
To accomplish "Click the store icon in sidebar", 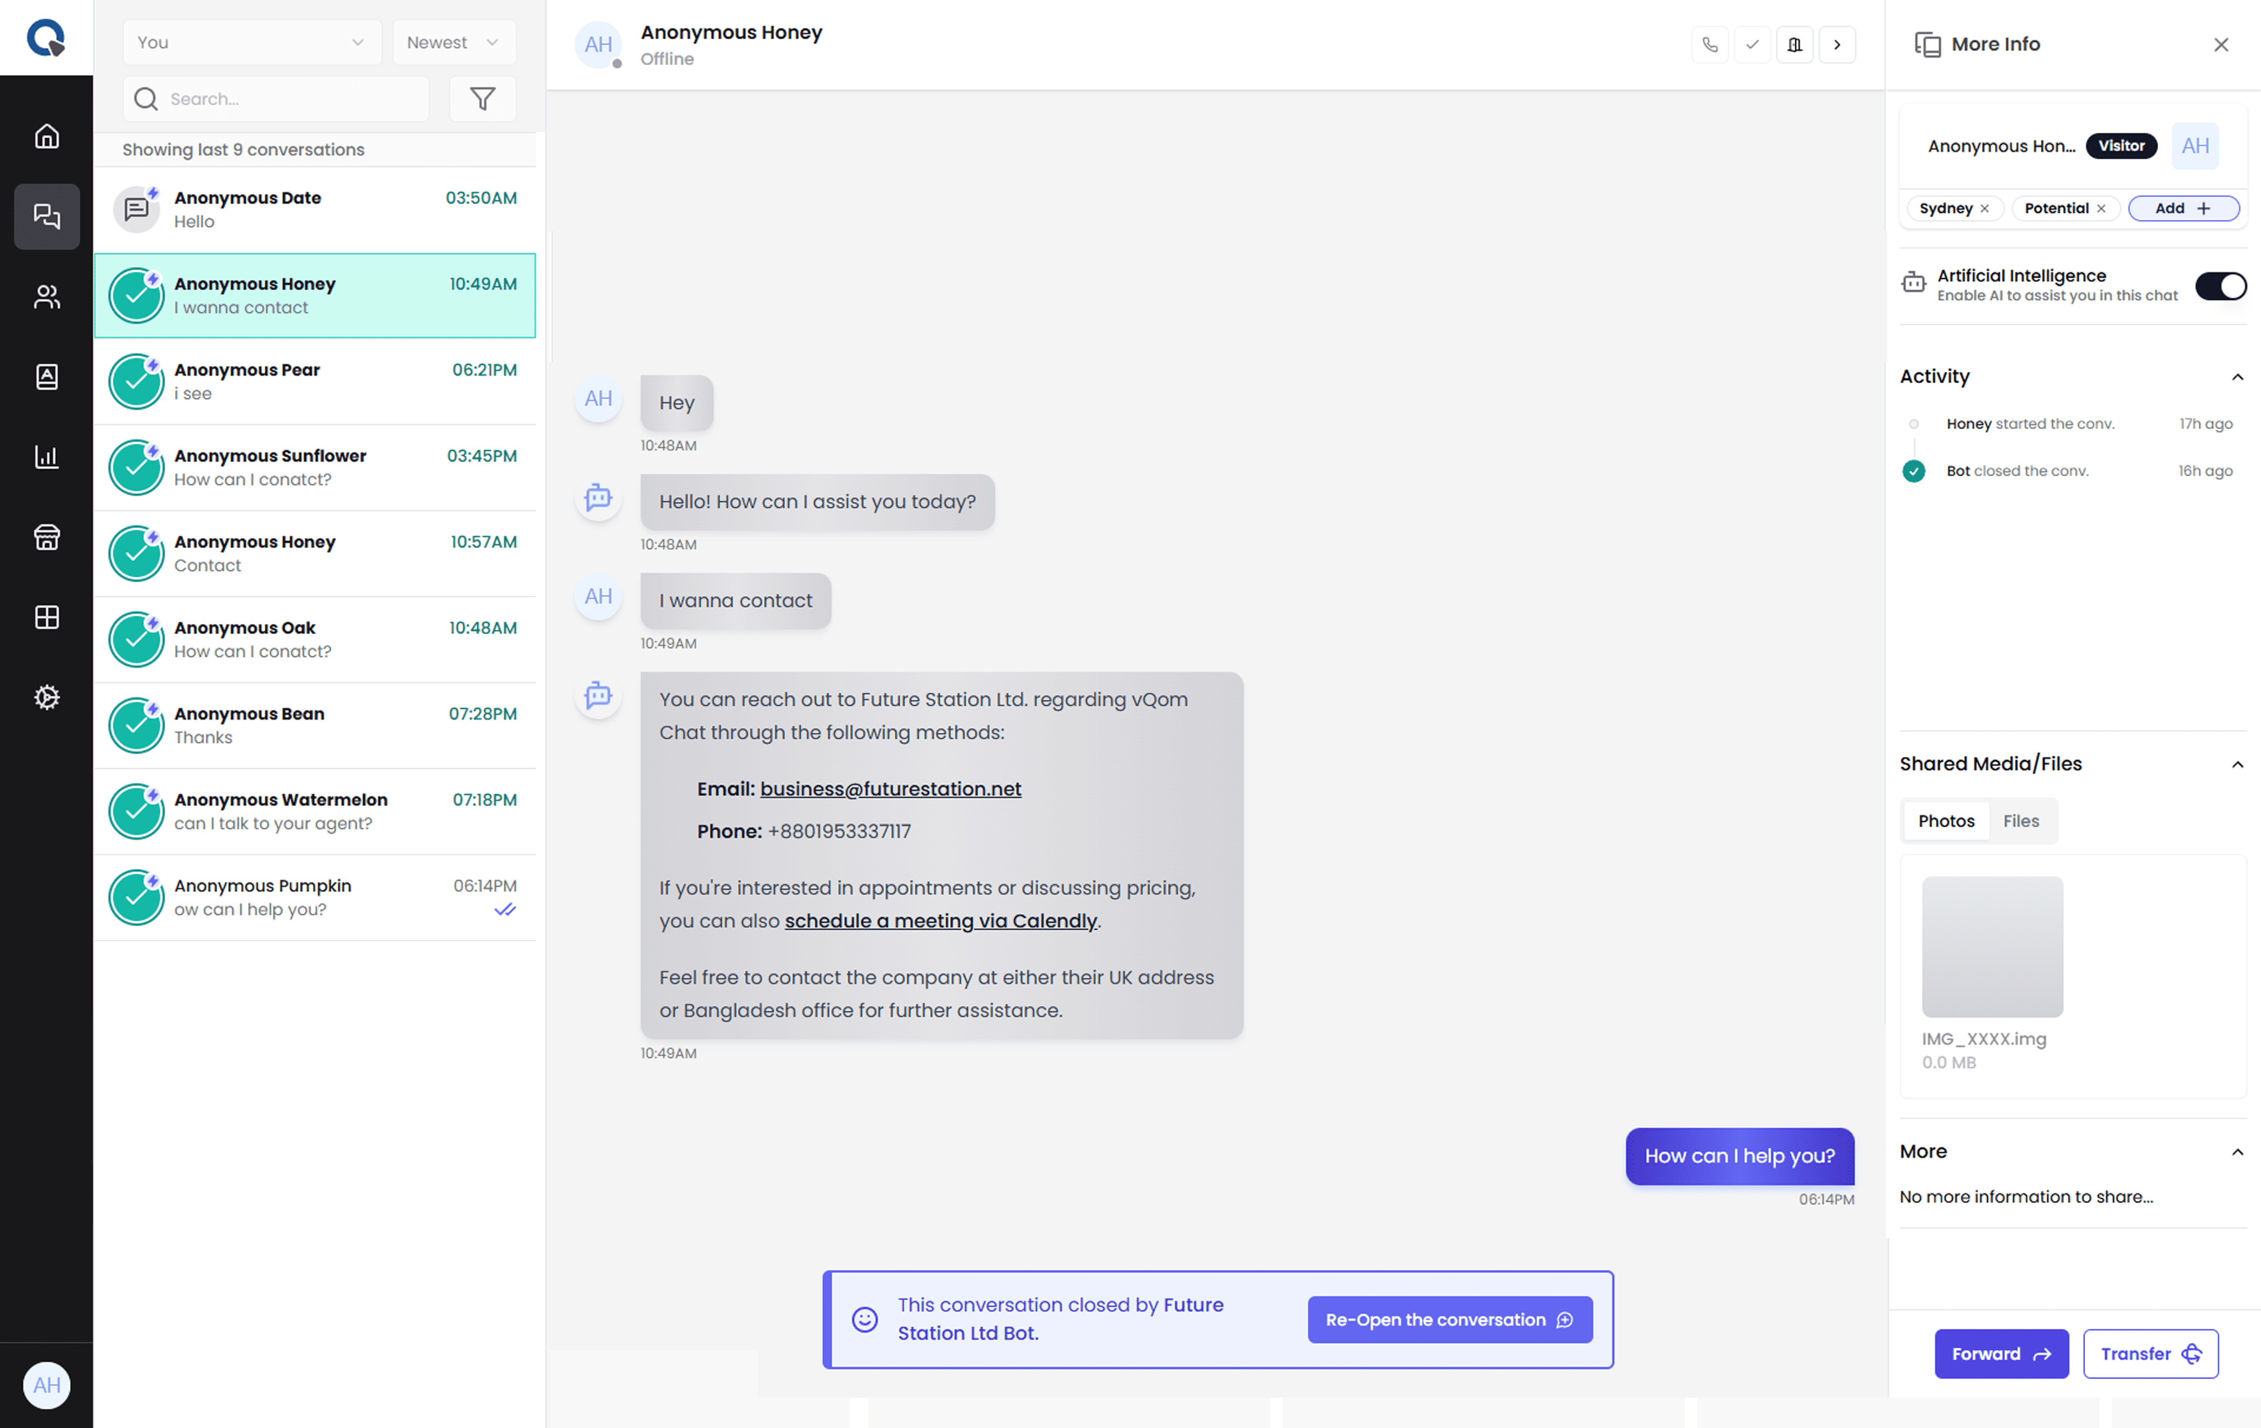I will point(47,537).
